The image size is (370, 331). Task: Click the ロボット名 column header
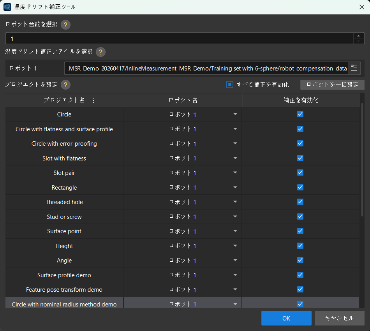coord(183,100)
